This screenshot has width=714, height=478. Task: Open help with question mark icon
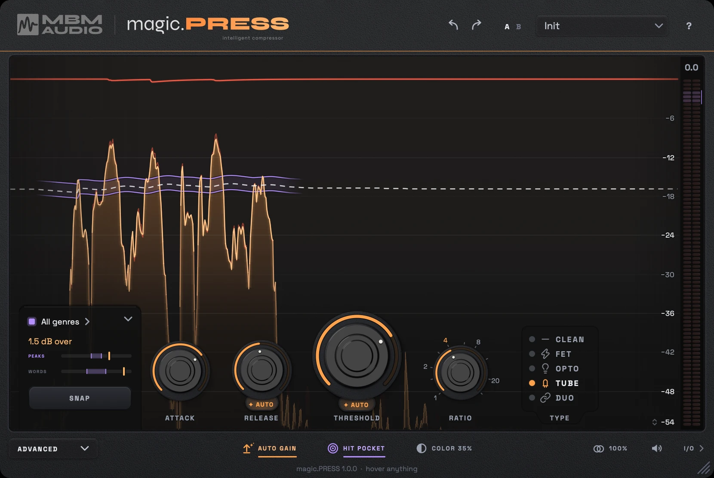[x=689, y=26]
